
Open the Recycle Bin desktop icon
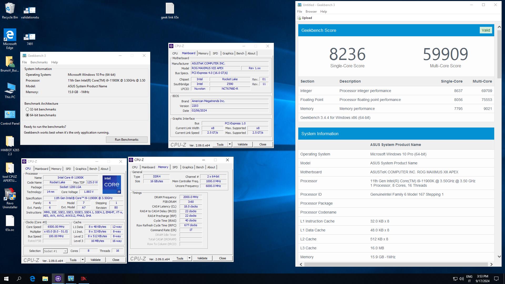coord(10,11)
